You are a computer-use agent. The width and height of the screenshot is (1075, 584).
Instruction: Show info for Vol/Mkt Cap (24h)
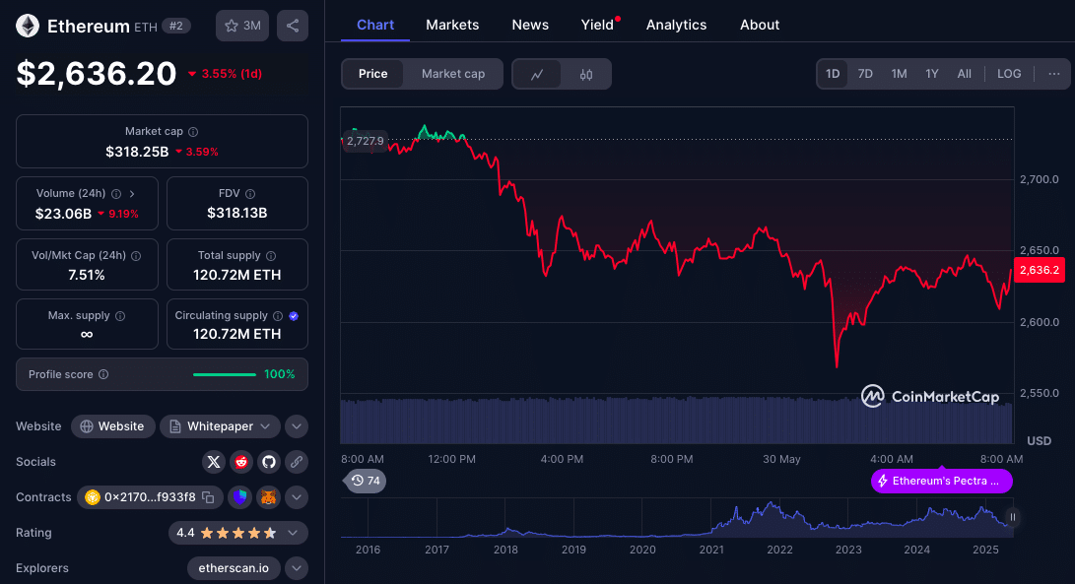click(x=136, y=256)
